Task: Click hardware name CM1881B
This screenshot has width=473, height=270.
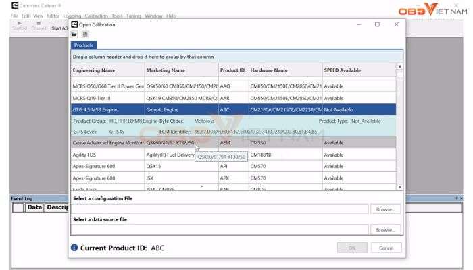Action: [285, 155]
